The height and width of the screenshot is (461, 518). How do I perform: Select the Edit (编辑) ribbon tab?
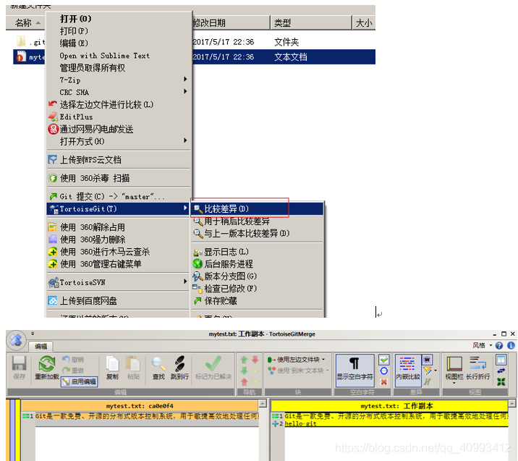tap(41, 347)
